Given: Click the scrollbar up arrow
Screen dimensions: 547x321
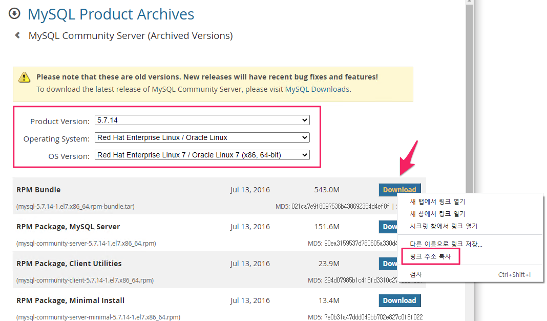Looking at the screenshot, I should coord(469,2).
